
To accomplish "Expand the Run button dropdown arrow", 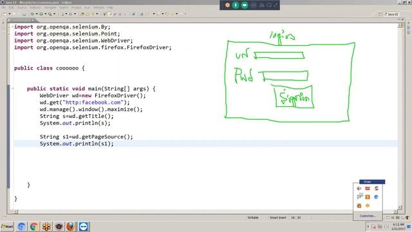I will click(x=45, y=14).
